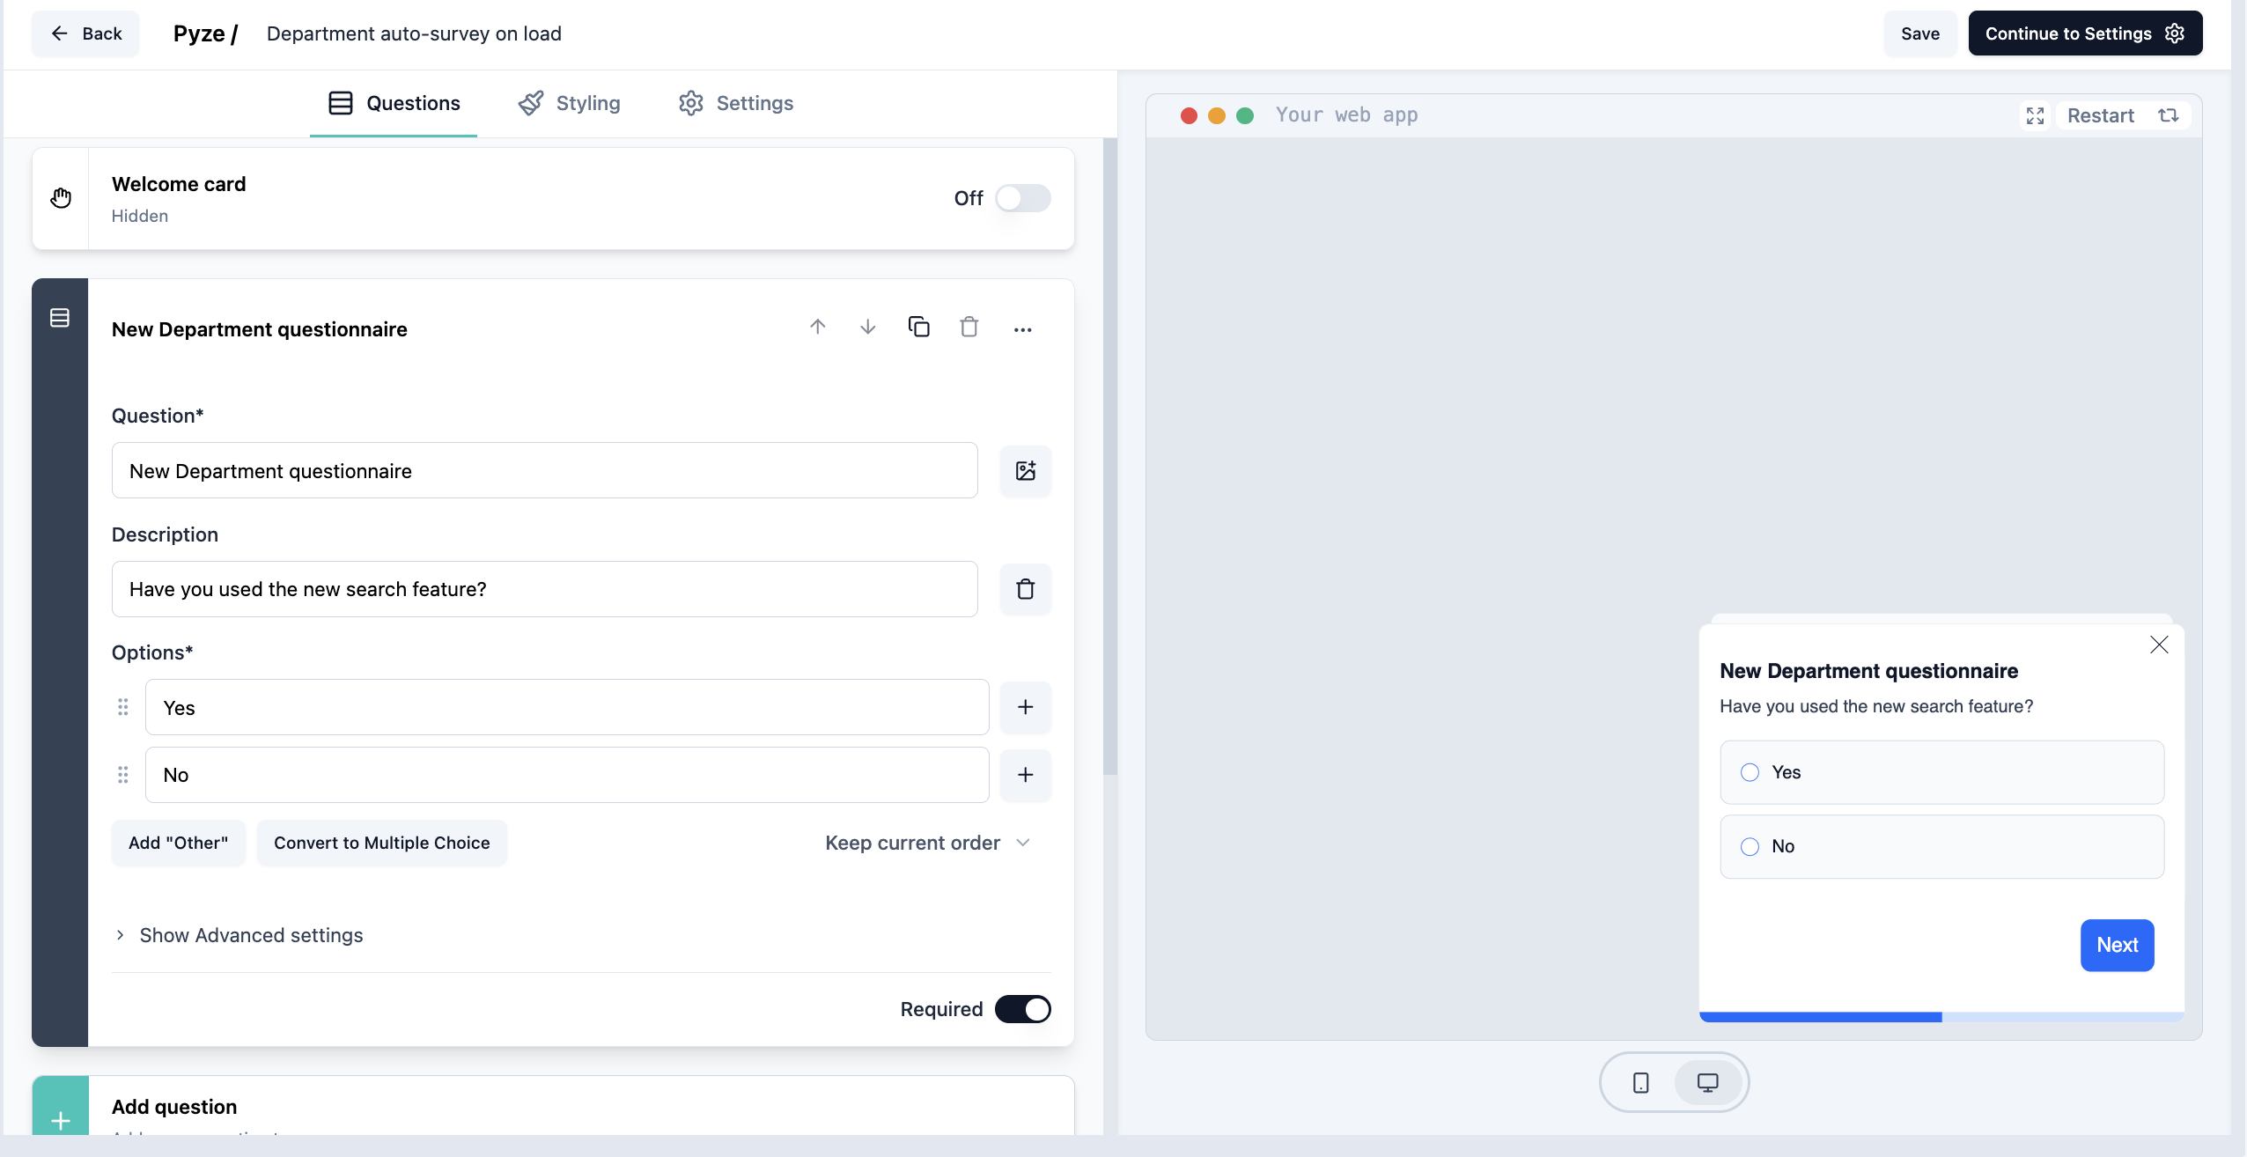Screen dimensions: 2247x1157
Task: Switch preview to mobile view
Action: click(1641, 1082)
